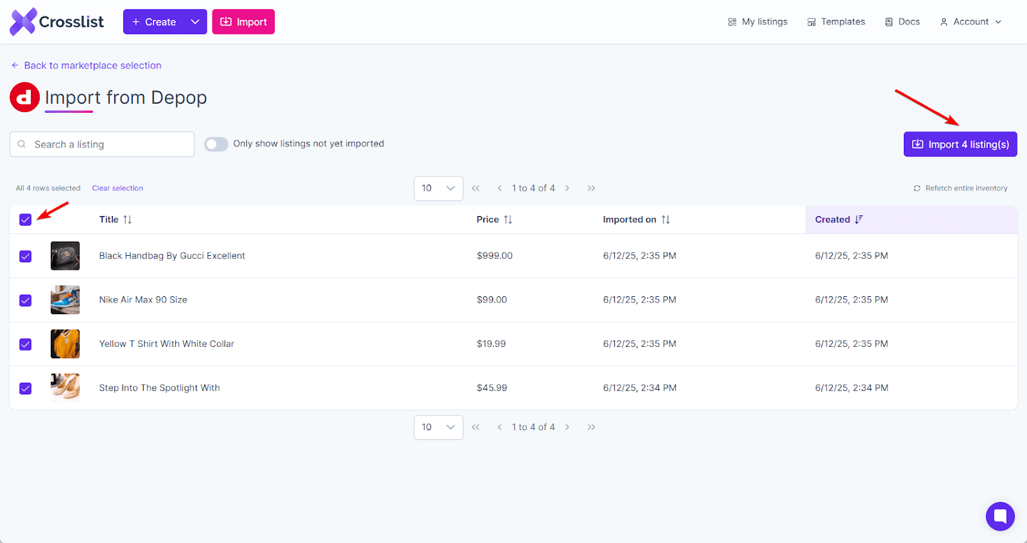Click the $99.00 price cell
Image resolution: width=1027 pixels, height=543 pixels.
[492, 300]
